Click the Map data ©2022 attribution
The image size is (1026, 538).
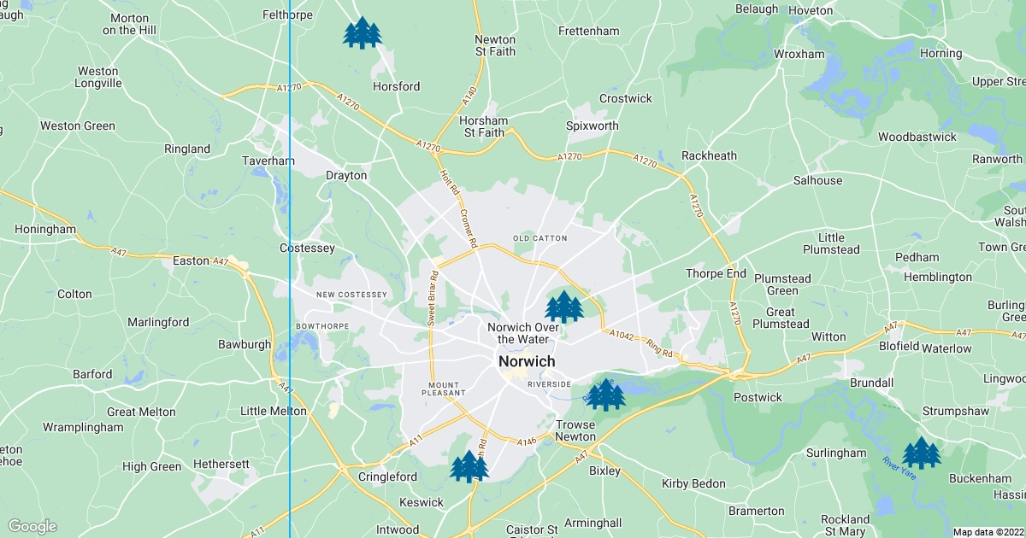[988, 532]
